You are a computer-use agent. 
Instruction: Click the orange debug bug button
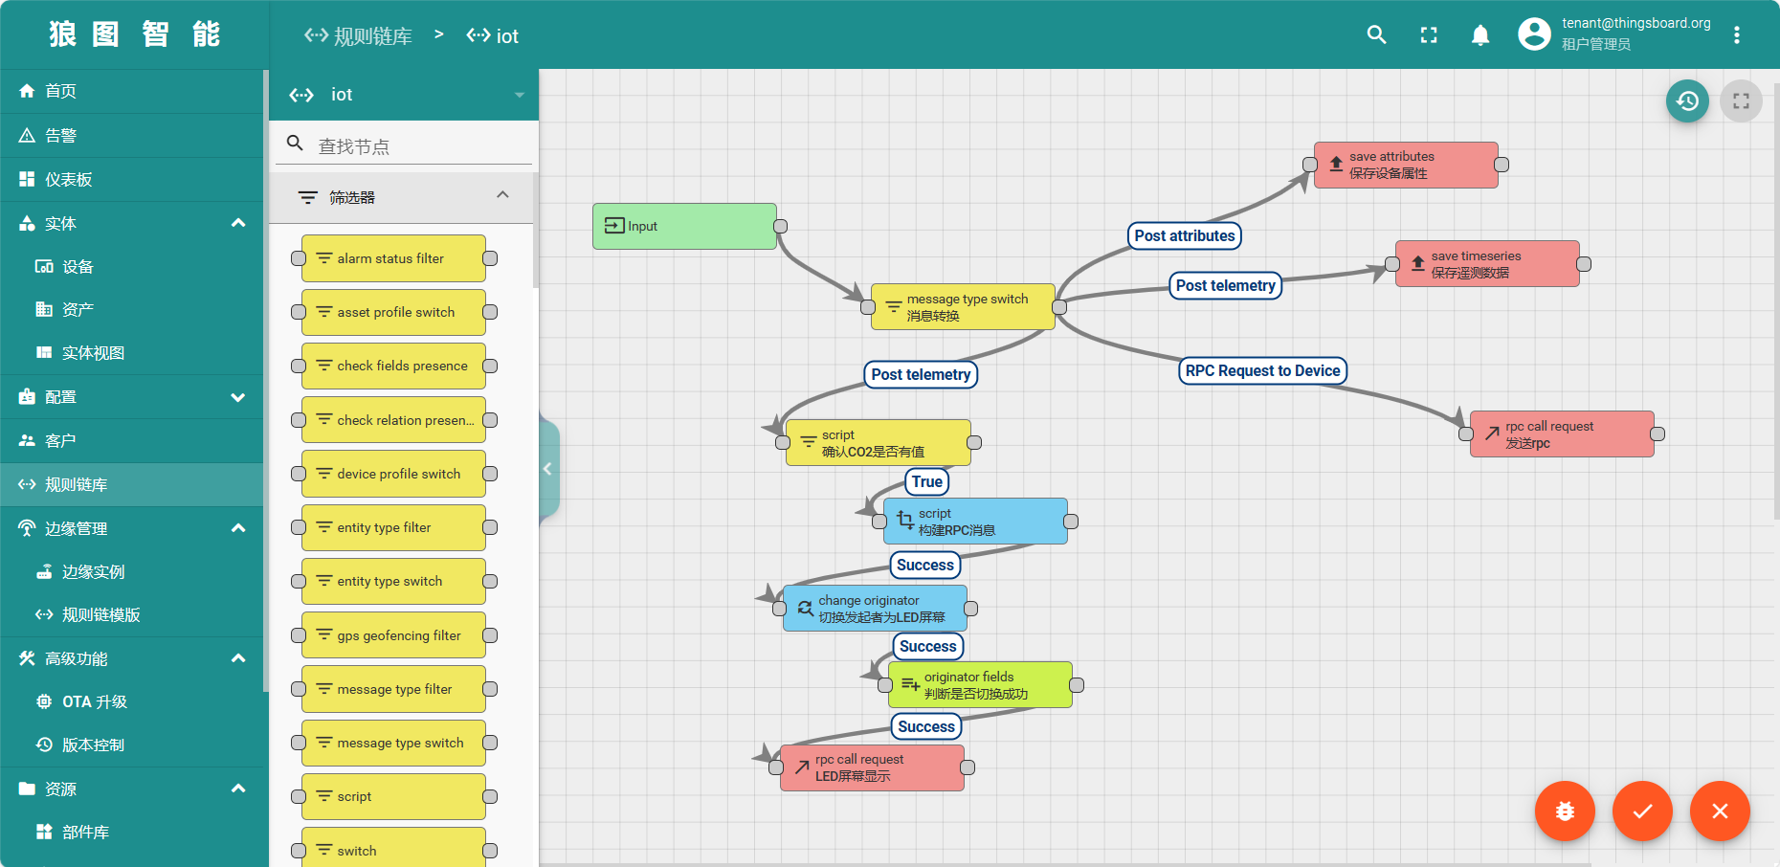pyautogui.click(x=1565, y=811)
